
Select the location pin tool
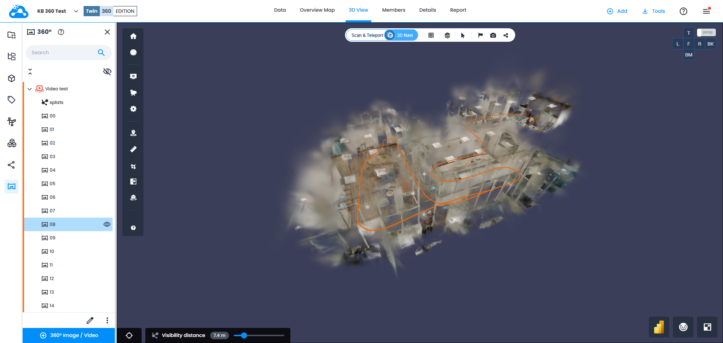pyautogui.click(x=133, y=133)
